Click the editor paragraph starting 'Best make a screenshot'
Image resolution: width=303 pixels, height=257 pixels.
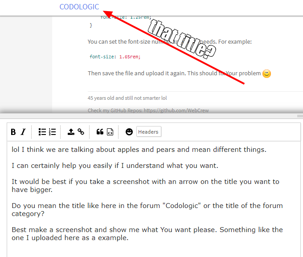(147, 234)
